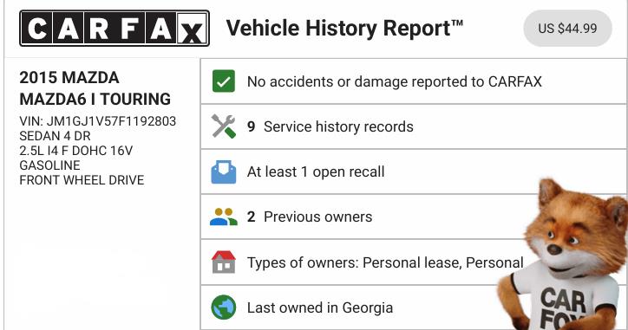Screen dimensions: 628x330
Task: Click the green checkmark accident icon
Action: click(x=224, y=81)
